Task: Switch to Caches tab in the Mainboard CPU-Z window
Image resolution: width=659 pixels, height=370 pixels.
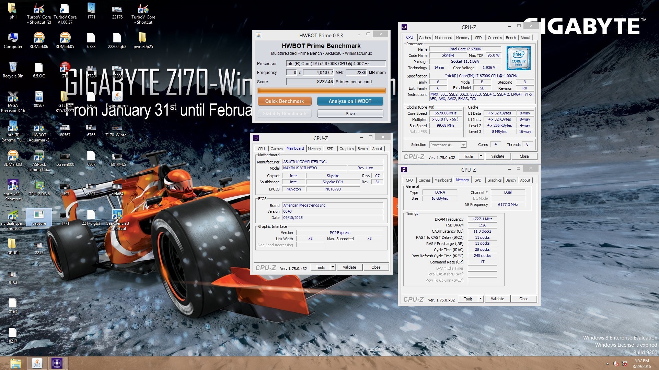Action: tap(276, 149)
